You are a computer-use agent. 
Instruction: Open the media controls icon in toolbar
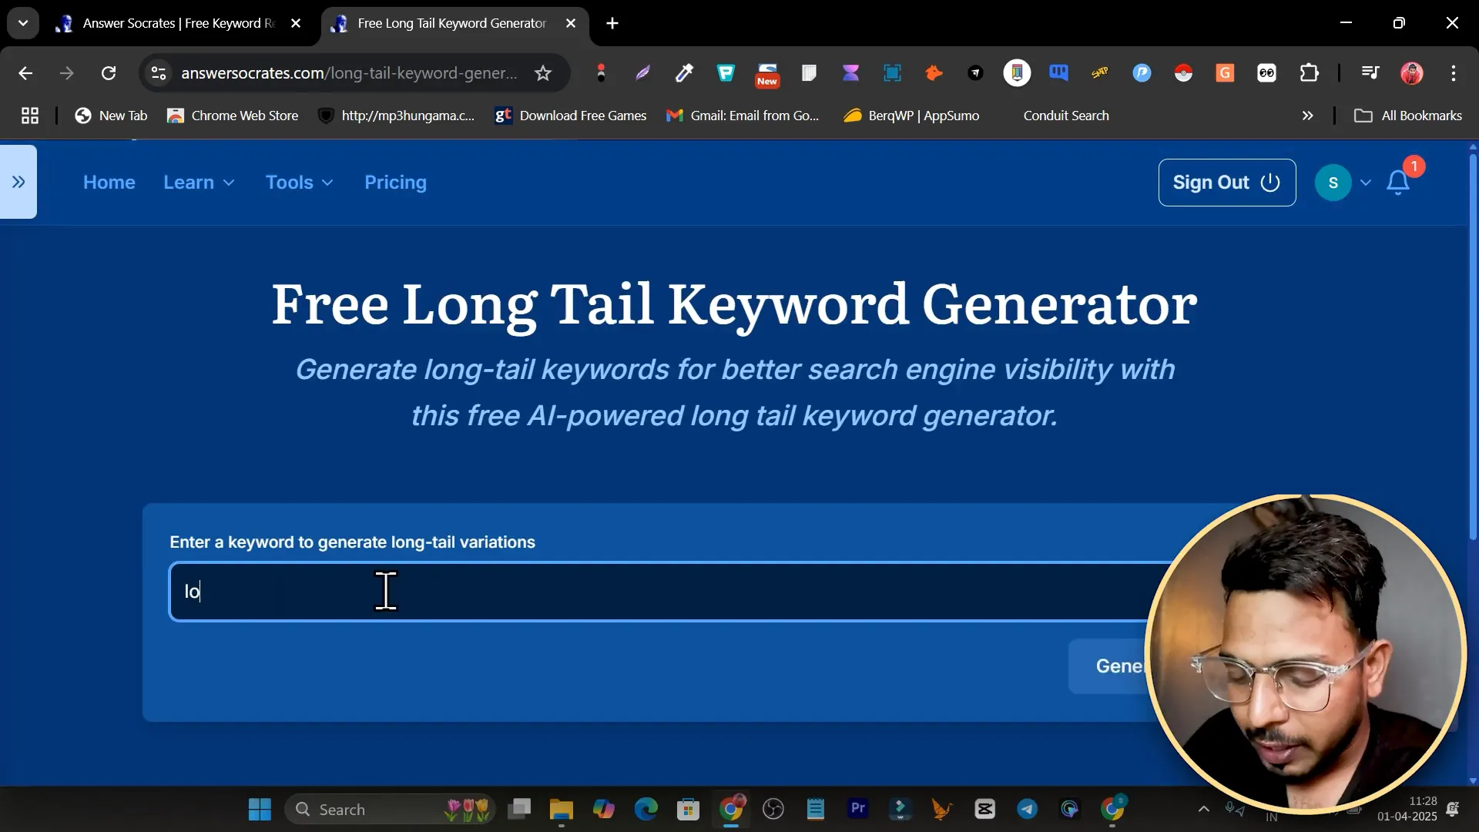click(1370, 73)
